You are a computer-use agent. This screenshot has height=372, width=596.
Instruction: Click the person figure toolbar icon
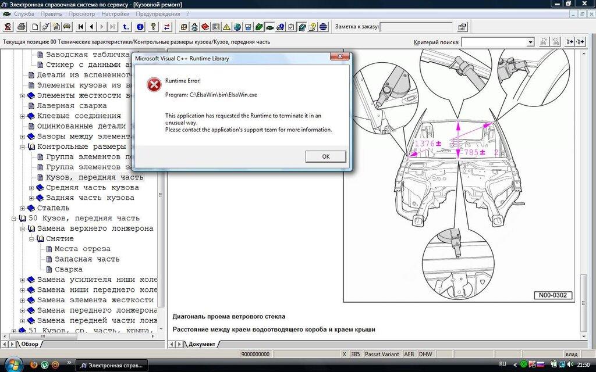(194, 27)
